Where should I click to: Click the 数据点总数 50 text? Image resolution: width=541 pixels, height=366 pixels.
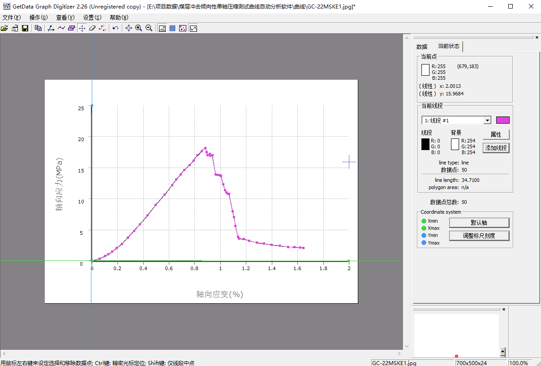pyautogui.click(x=449, y=202)
